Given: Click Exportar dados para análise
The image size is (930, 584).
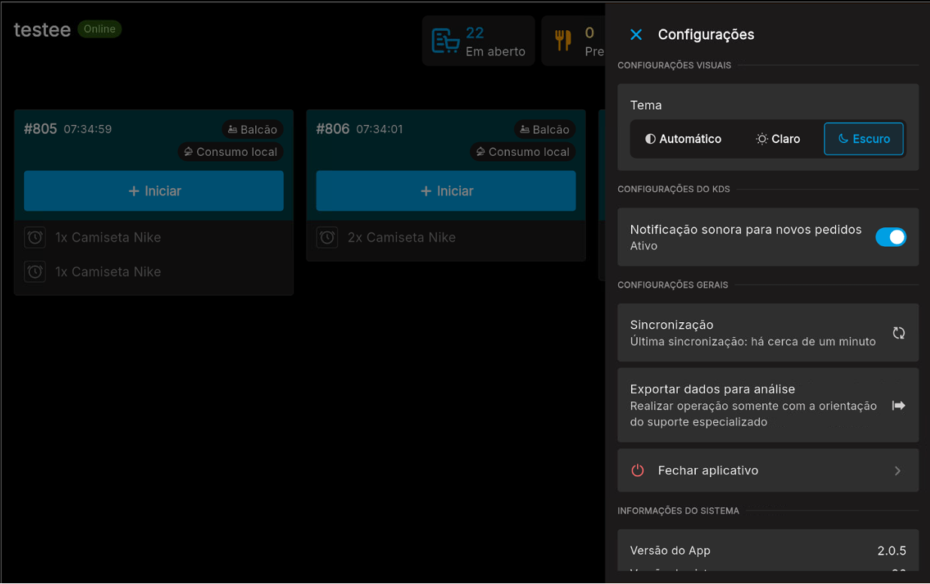Looking at the screenshot, I should coord(768,405).
